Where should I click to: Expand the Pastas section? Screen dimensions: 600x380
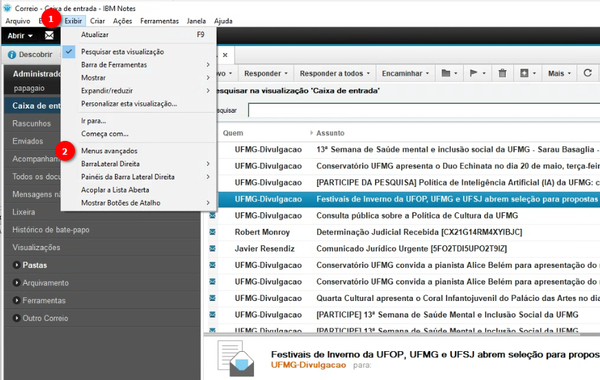[17, 265]
